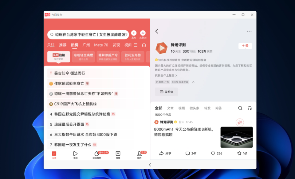Switch to the 视频 works tab
Image resolution: width=295 pixels, height=179 pixels.
(x=182, y=108)
